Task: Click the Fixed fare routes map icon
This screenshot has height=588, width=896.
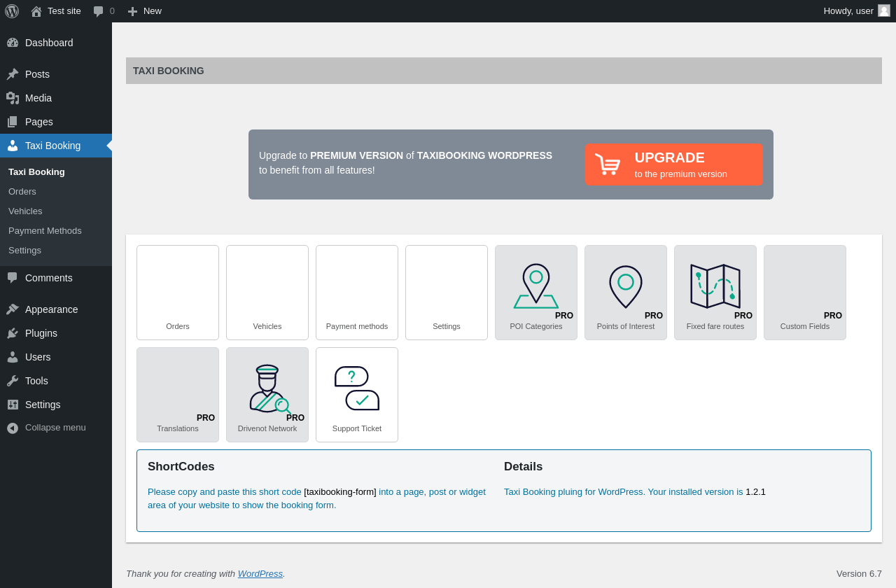Action: pyautogui.click(x=715, y=286)
